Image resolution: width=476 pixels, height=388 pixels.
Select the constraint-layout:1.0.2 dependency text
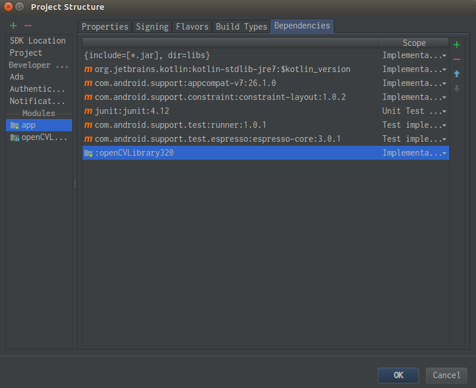(220, 98)
